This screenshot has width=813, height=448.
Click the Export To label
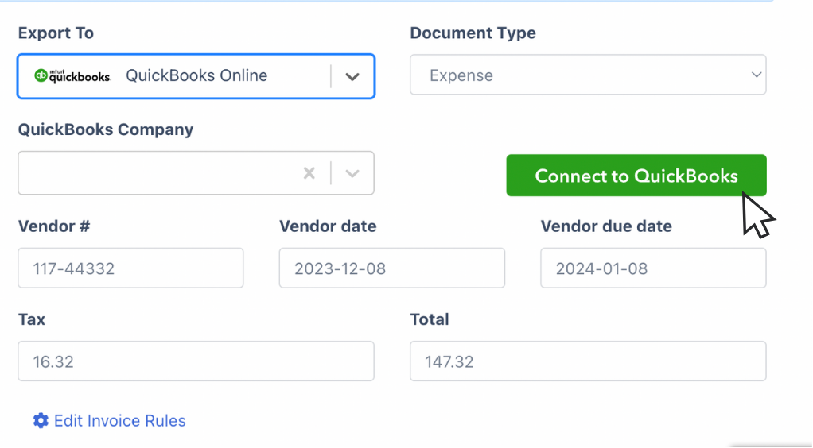tap(56, 33)
